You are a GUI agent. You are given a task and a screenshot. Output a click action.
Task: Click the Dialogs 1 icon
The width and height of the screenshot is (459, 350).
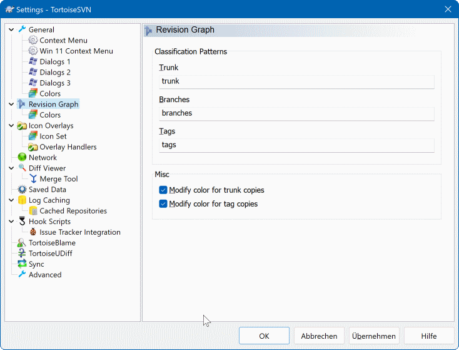coord(33,61)
